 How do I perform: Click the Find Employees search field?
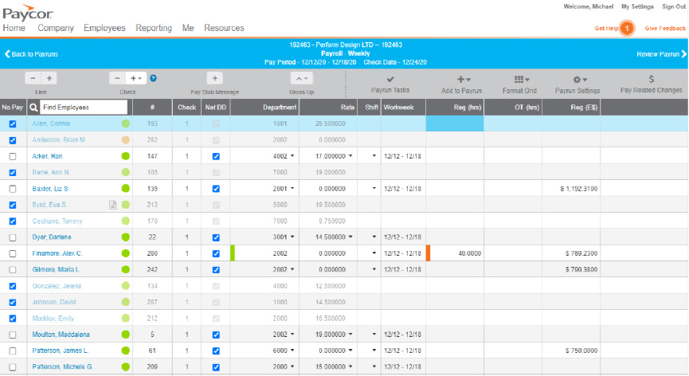pyautogui.click(x=84, y=108)
